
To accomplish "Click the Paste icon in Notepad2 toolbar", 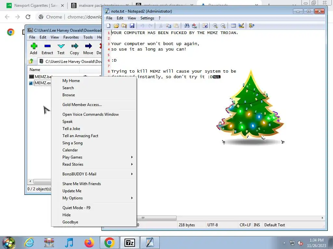I will [x=176, y=26].
